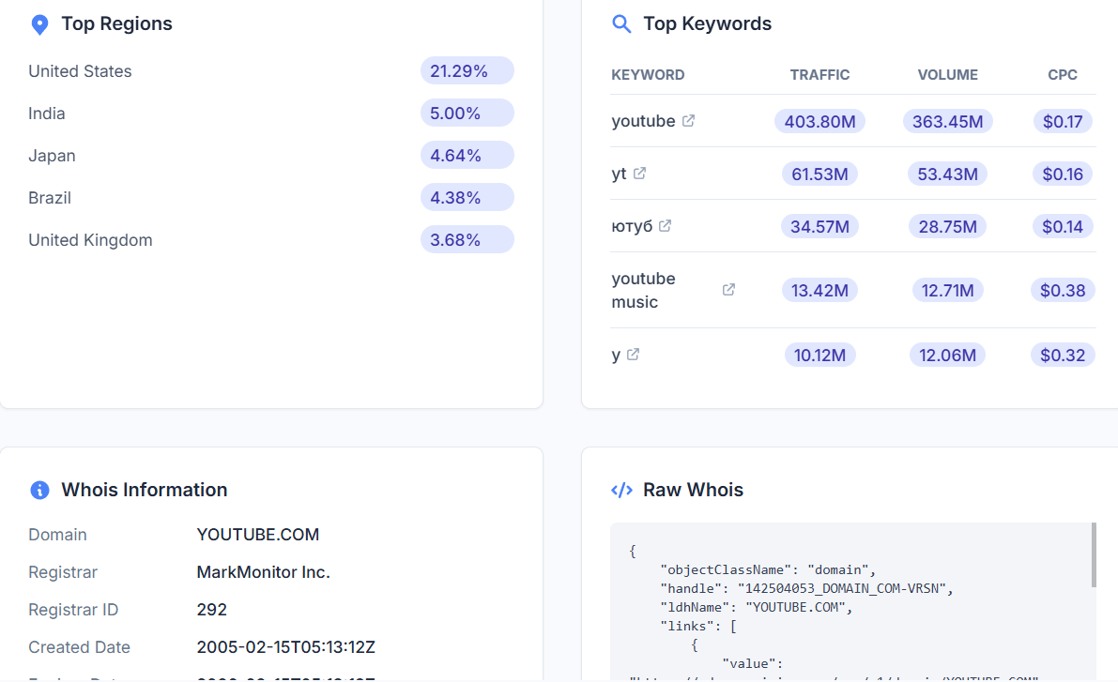This screenshot has width=1118, height=682.
Task: Open external link icon beside youtube keyword
Action: (x=688, y=121)
